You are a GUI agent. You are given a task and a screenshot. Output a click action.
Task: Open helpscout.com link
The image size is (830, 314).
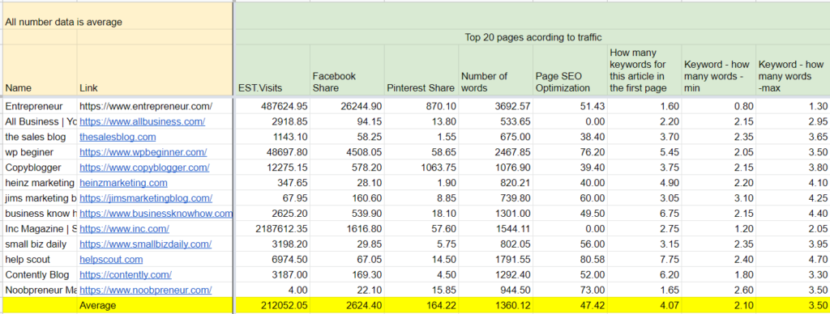coord(111,260)
